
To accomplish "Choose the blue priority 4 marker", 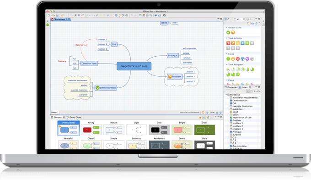I will point(242,43).
